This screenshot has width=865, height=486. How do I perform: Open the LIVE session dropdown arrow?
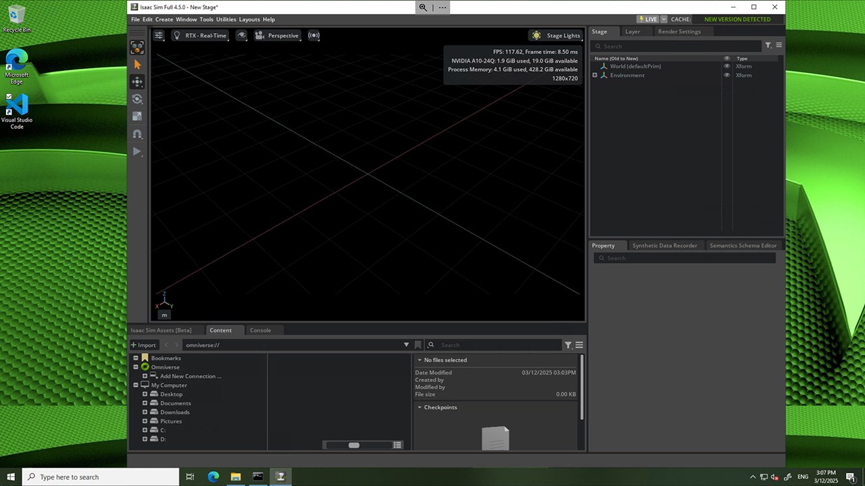tap(664, 20)
